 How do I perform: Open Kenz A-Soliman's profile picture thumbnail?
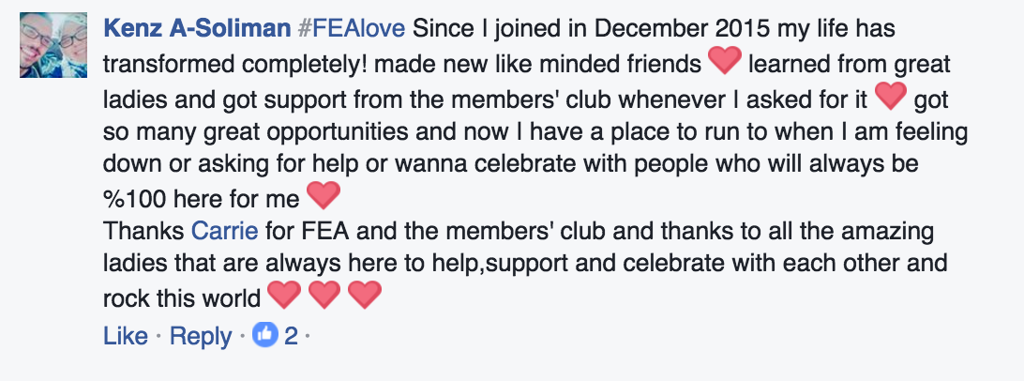[x=53, y=45]
